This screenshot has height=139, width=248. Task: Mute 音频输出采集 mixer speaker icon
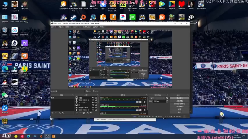point(141,110)
